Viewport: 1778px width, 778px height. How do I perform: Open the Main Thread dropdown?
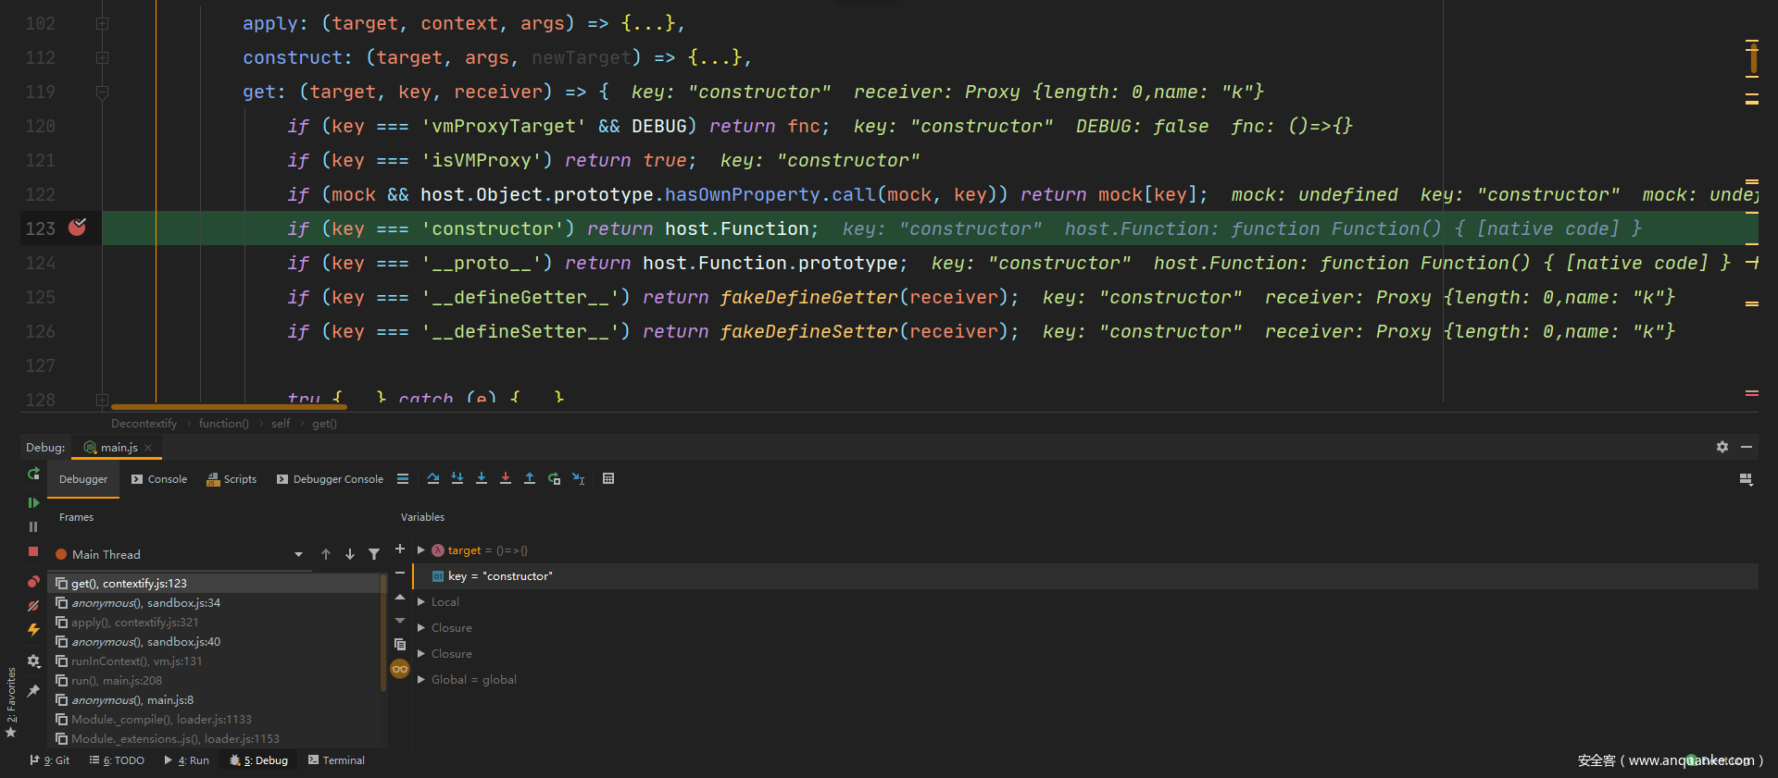coord(298,554)
